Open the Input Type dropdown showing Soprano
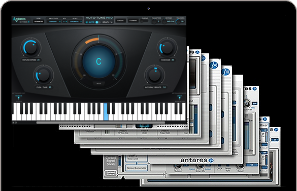 point(54,22)
